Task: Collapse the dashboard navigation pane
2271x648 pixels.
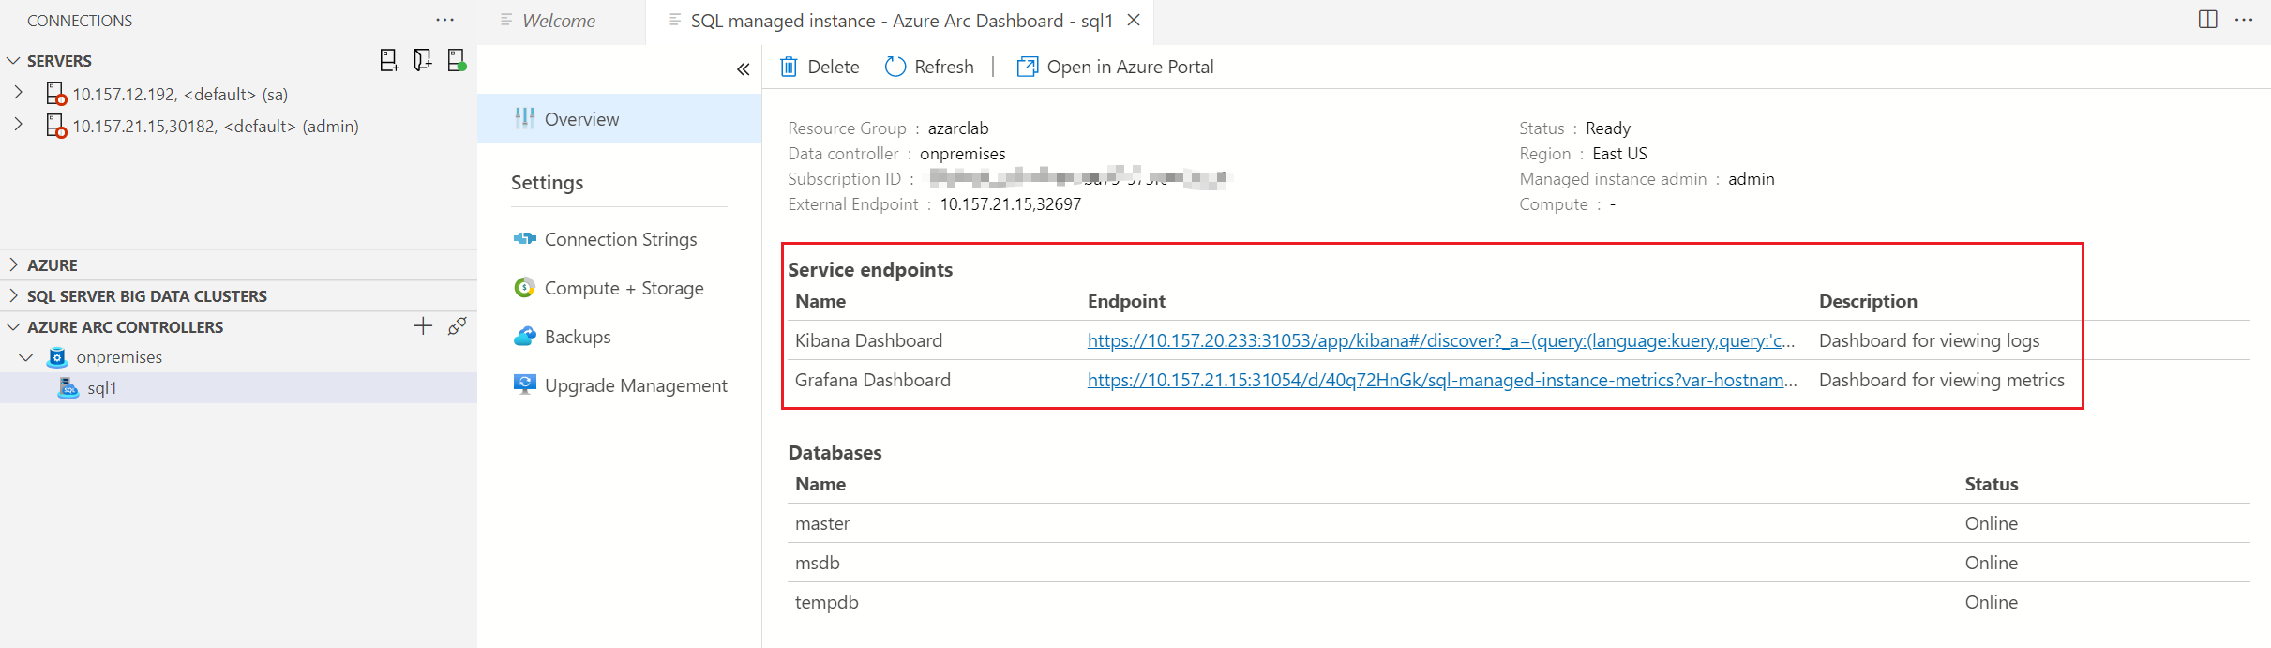Action: [x=744, y=68]
